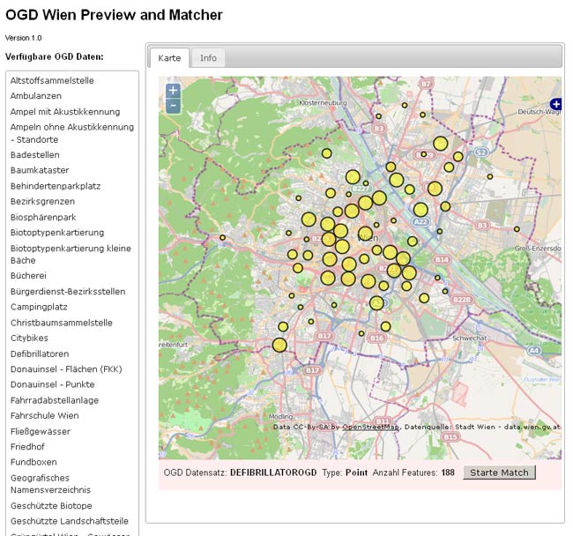The height and width of the screenshot is (536, 573).
Task: Select Christbaumsammelstelle dataset
Action: tap(62, 323)
